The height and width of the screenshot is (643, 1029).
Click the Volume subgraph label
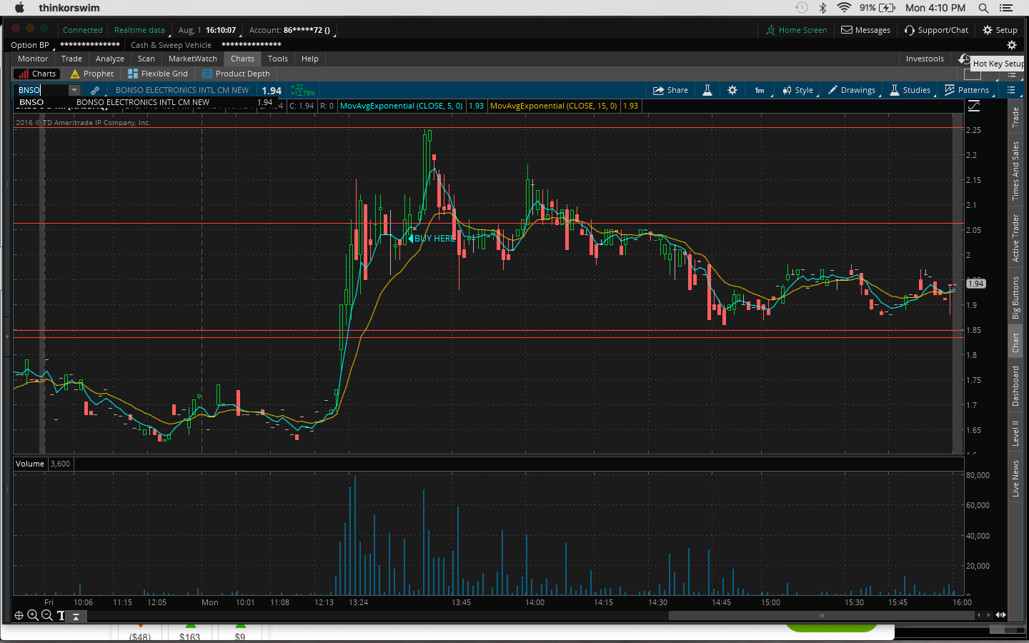(x=30, y=464)
